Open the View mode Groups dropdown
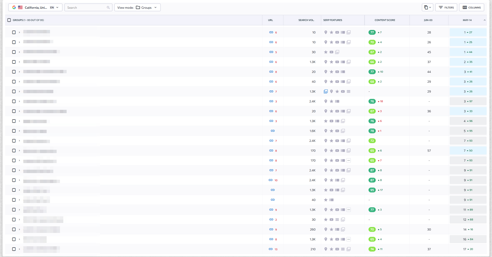This screenshot has height=257, width=492. coord(137,7)
